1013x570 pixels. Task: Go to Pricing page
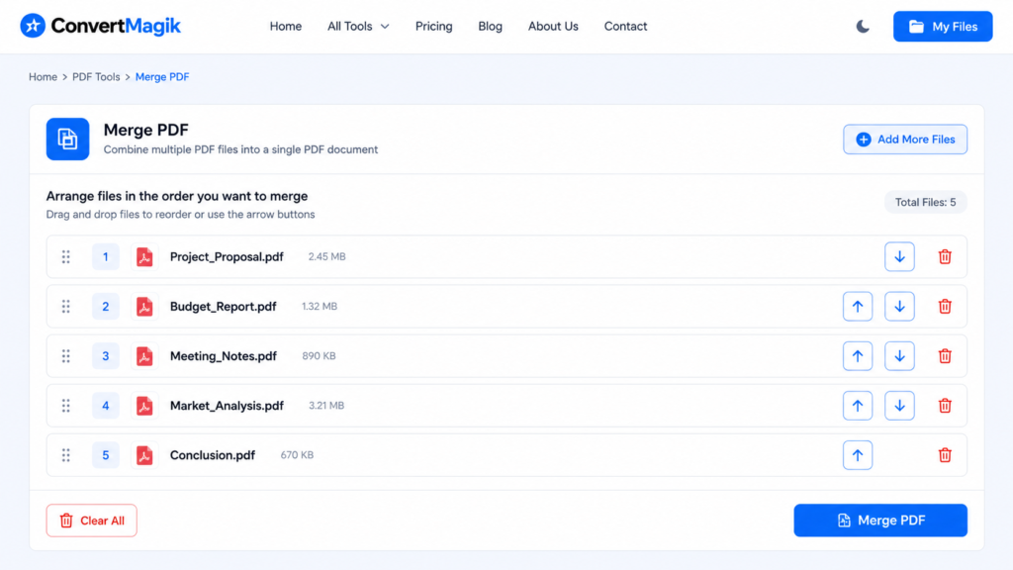click(x=433, y=27)
